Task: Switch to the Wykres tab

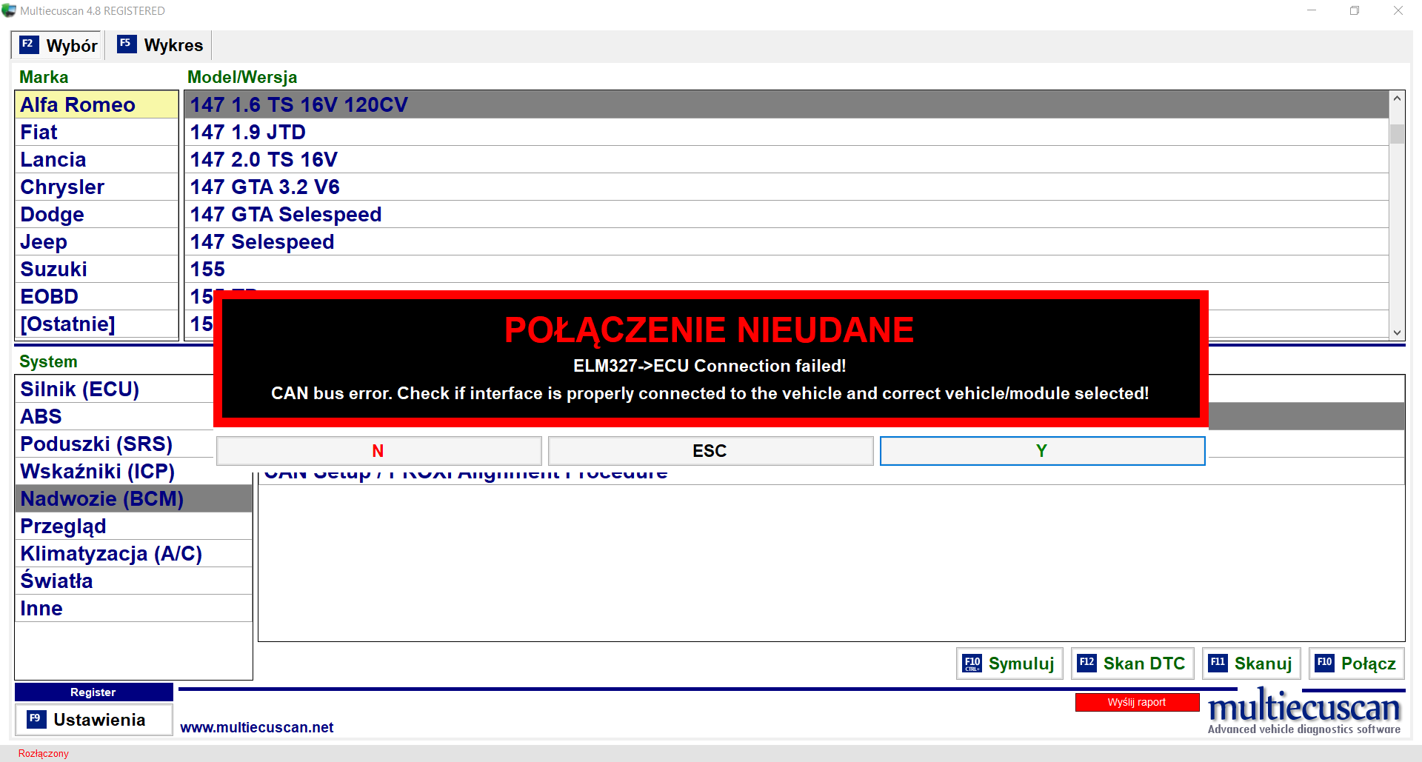Action: coord(173,45)
